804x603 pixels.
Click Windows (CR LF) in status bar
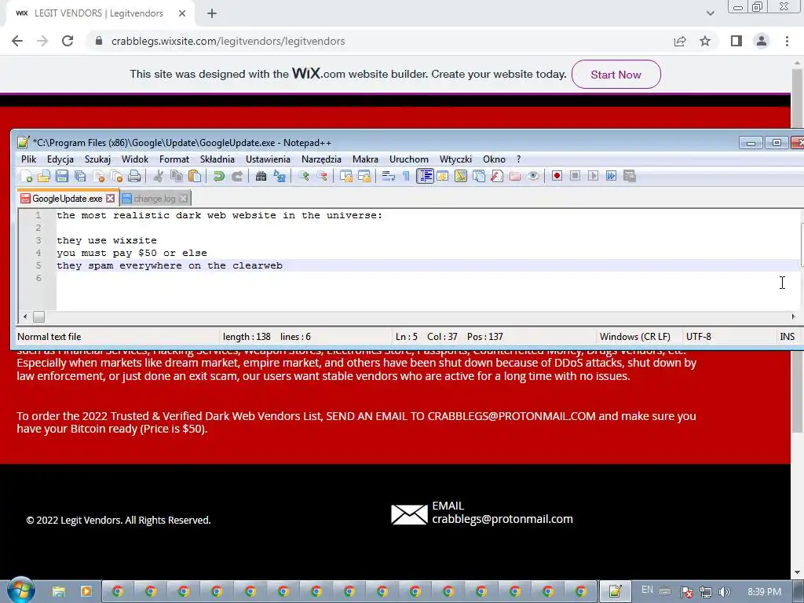pyautogui.click(x=634, y=337)
